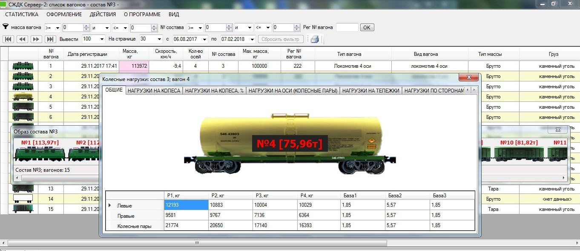Click locomotive №1 in the train image panel
The height and width of the screenshot is (251, 580).
40,153
